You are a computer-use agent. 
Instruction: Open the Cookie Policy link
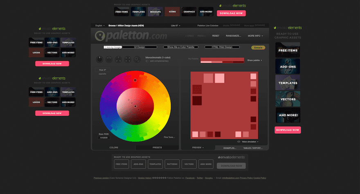tap(260, 178)
